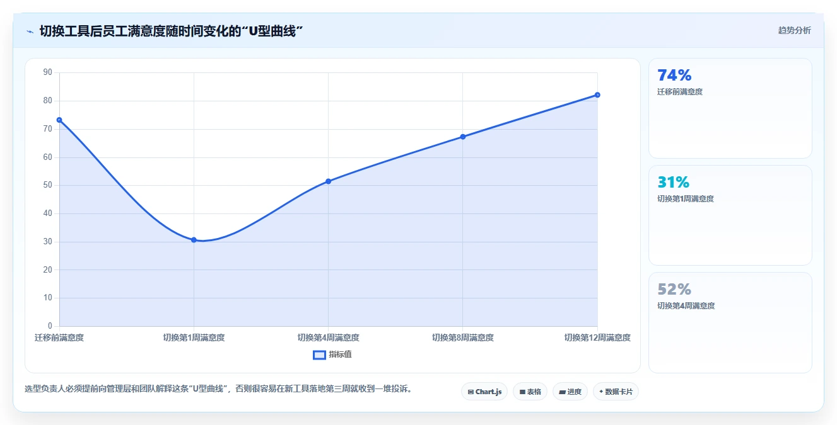
Task: Toggle the 指标值 legend entry
Action: [x=332, y=354]
